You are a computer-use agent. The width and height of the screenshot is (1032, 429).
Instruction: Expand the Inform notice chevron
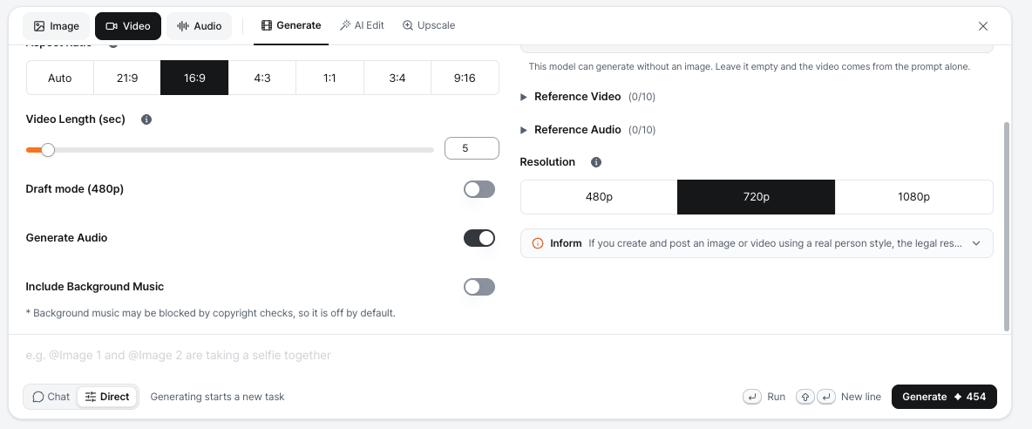coord(977,243)
